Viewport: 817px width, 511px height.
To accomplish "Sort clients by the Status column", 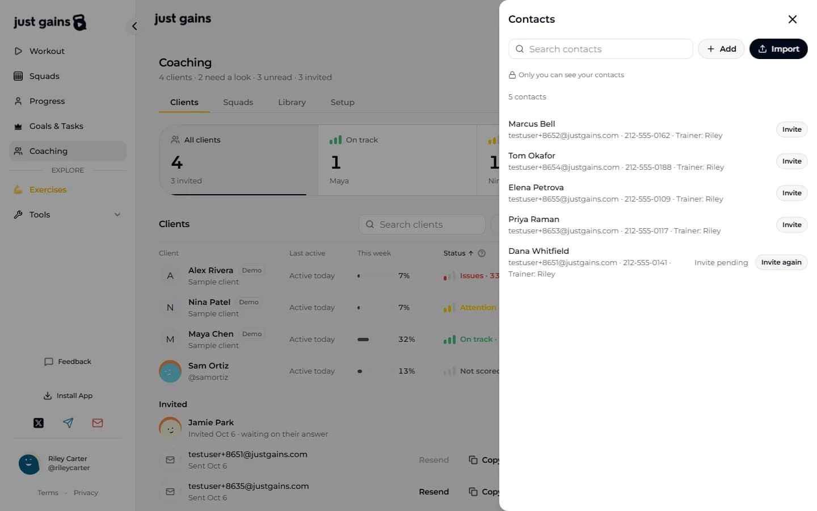I will 458,253.
